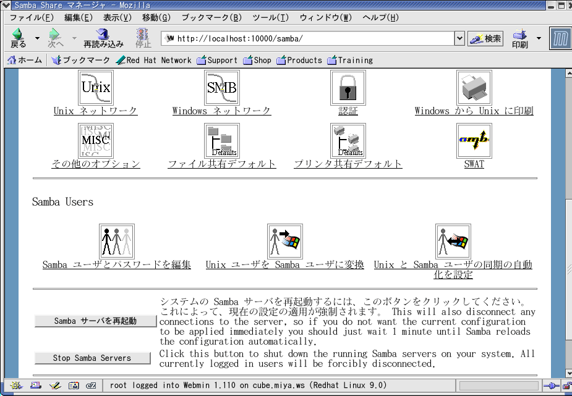572x396 pixels.
Task: Open the Unix ネットワーク icon
Action: [x=96, y=88]
